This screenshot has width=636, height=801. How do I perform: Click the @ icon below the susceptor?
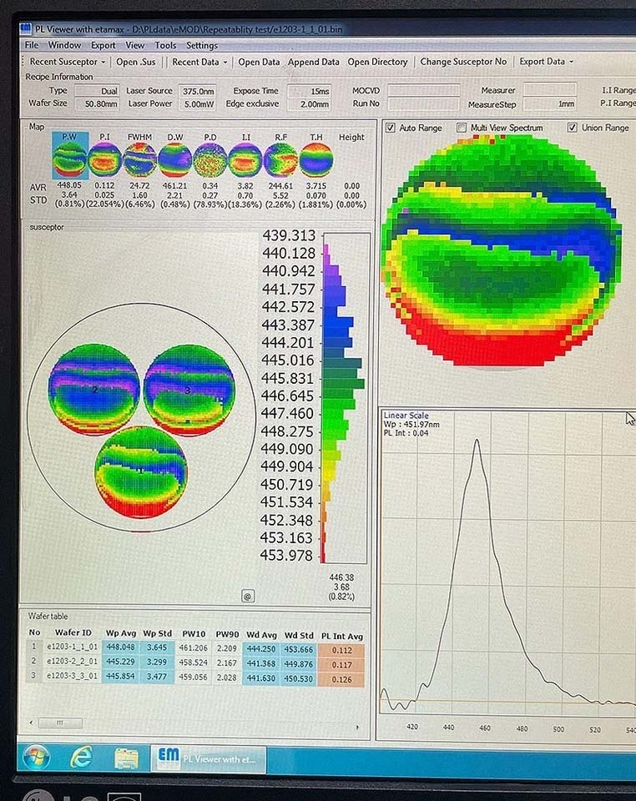pyautogui.click(x=247, y=596)
